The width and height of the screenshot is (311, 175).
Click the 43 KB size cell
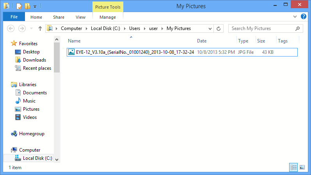(268, 52)
